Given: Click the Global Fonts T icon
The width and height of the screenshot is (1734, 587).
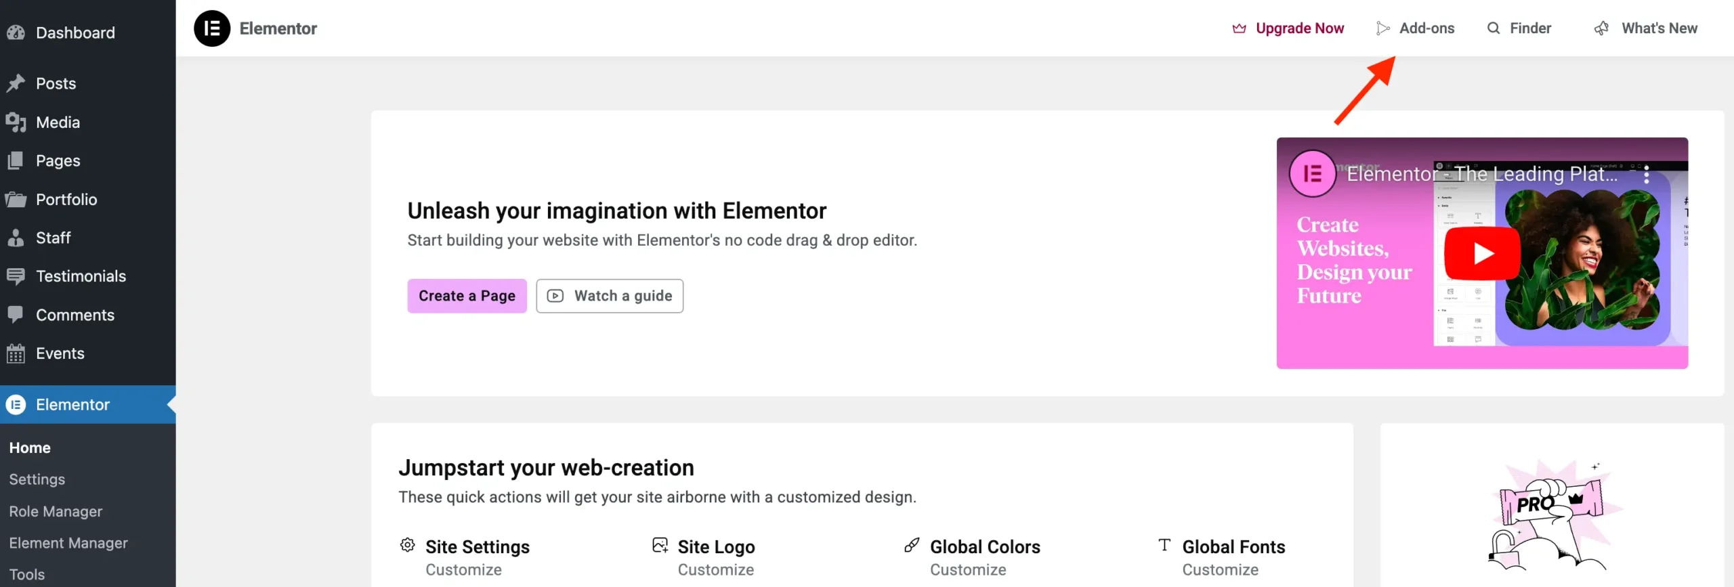Looking at the screenshot, I should tap(1164, 545).
